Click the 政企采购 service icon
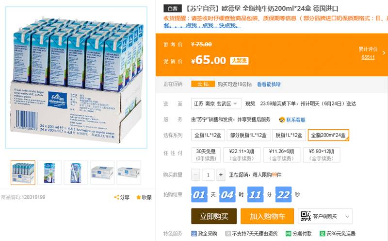 [x=194, y=234]
